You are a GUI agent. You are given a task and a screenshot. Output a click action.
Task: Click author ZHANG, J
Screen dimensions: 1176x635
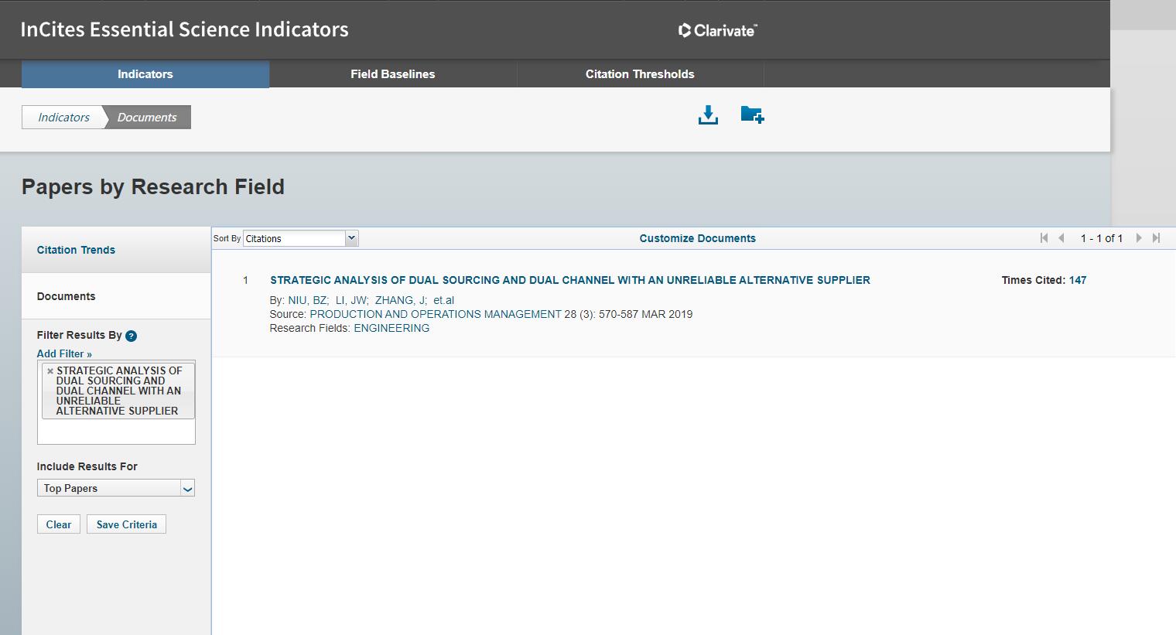point(400,300)
